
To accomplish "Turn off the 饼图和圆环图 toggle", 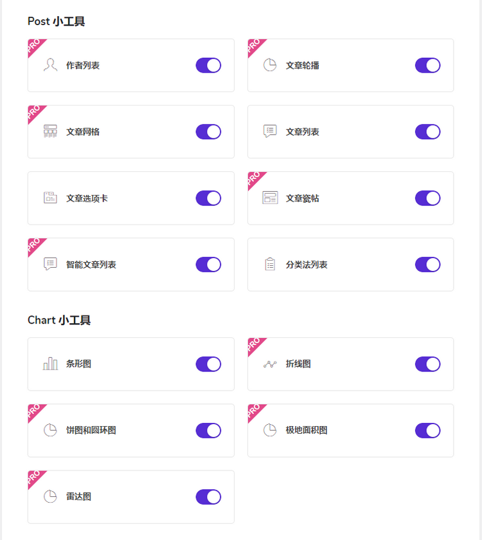I will click(208, 431).
